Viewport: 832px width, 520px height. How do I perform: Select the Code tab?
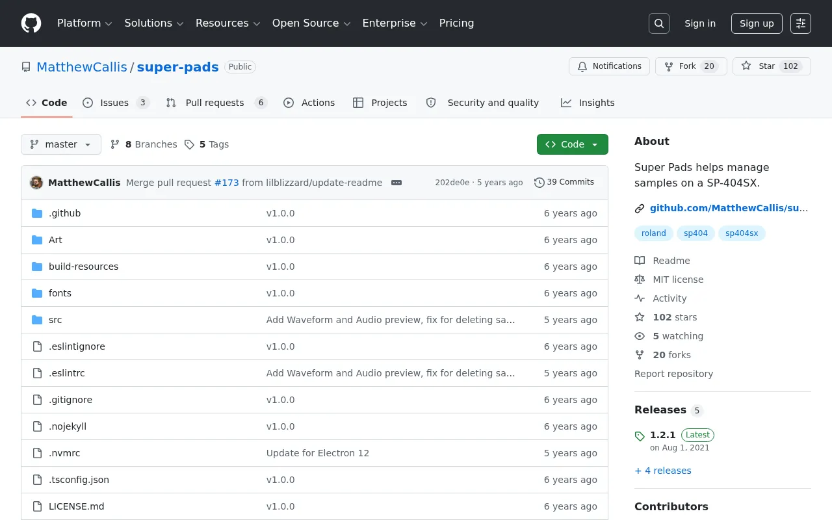(x=47, y=103)
